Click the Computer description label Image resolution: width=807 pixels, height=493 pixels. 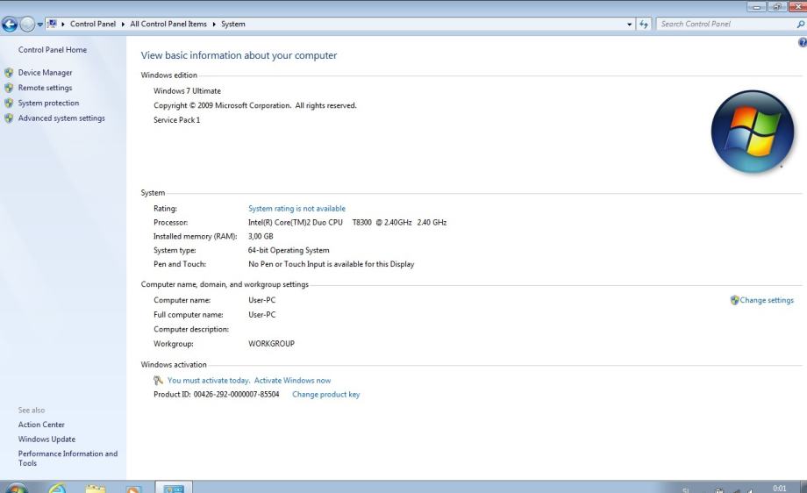click(x=191, y=329)
